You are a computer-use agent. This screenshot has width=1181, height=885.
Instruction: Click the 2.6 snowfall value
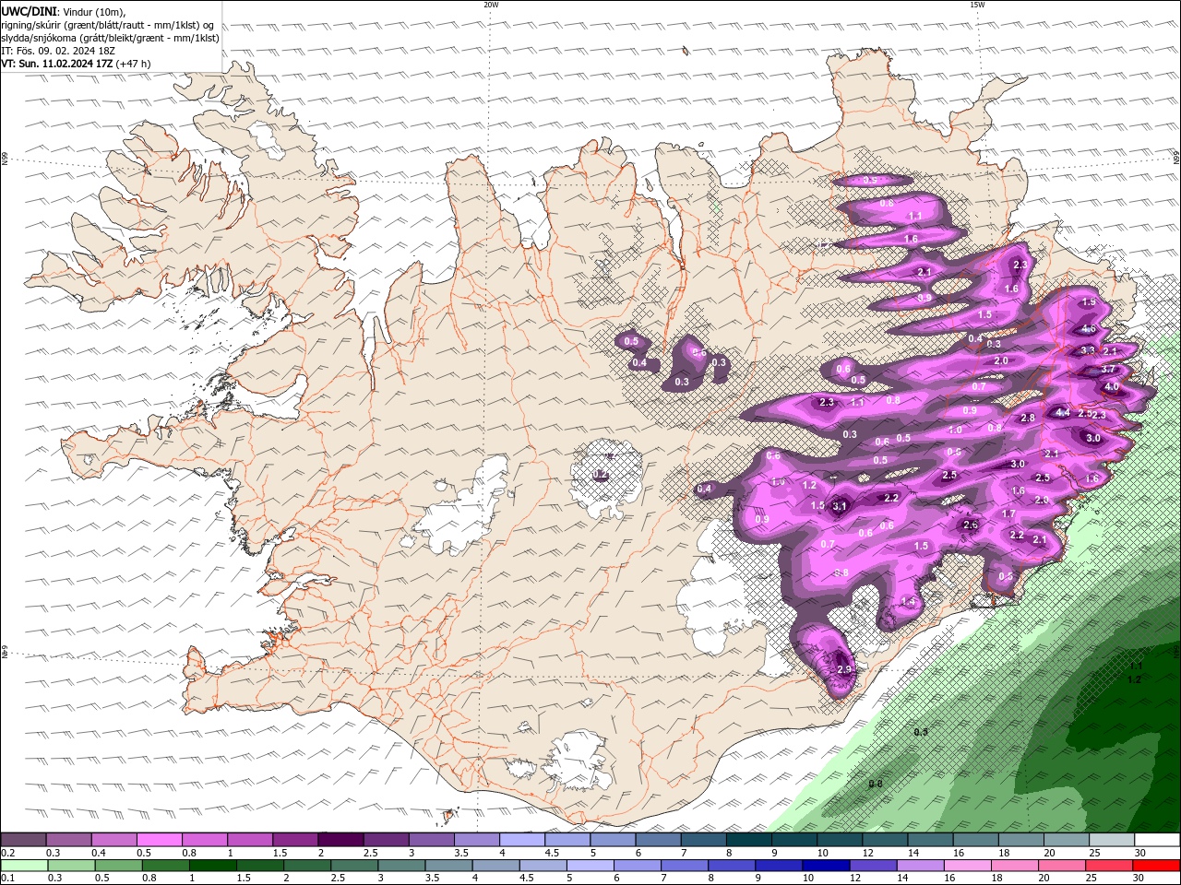[970, 525]
